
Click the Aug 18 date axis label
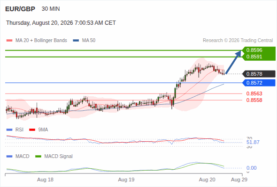45,180
